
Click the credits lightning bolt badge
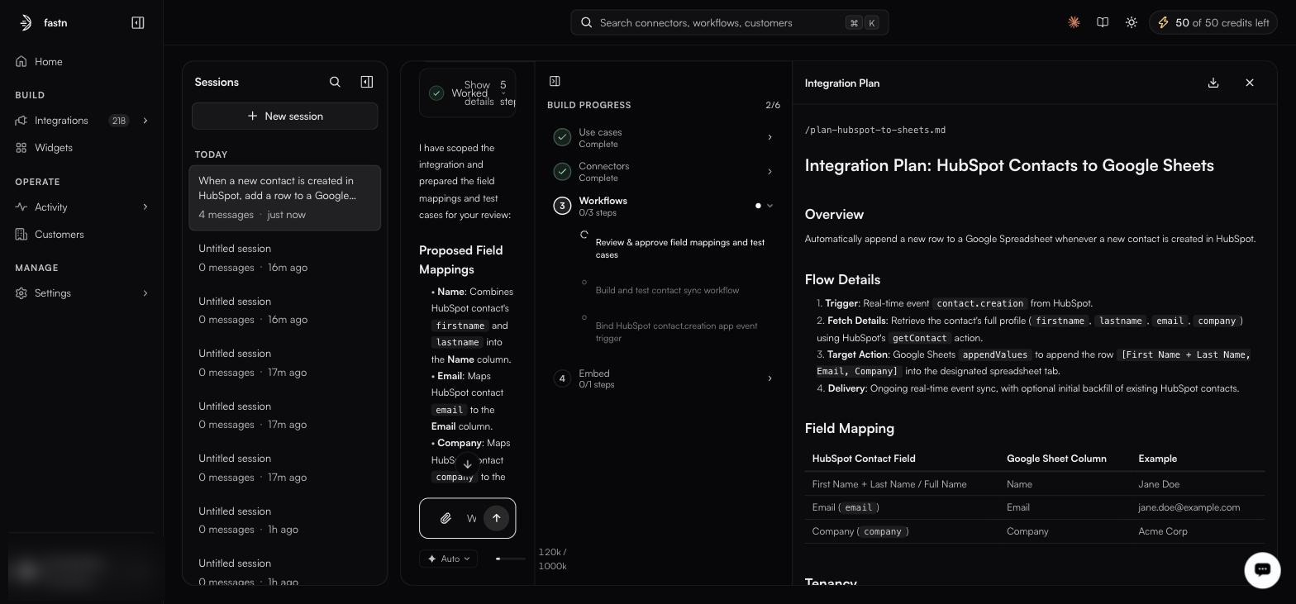click(x=1213, y=23)
